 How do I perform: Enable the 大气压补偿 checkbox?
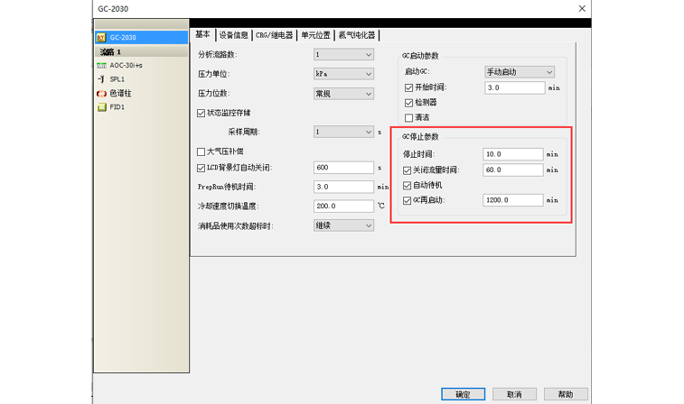[201, 151]
